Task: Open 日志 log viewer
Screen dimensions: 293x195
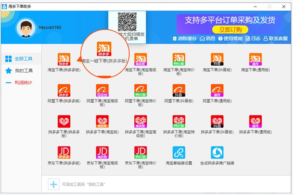Action: click(253, 38)
